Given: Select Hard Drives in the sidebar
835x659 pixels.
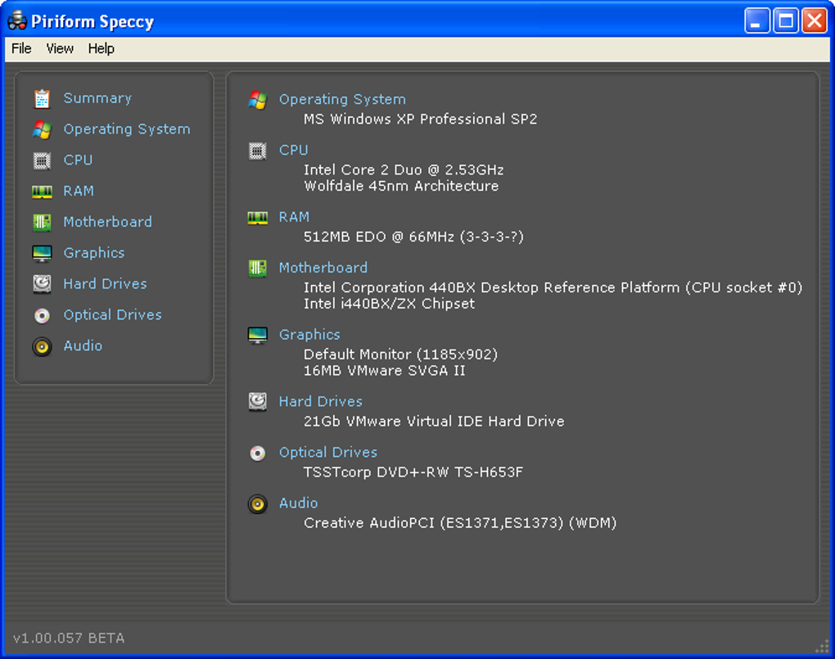Looking at the screenshot, I should 105,283.
